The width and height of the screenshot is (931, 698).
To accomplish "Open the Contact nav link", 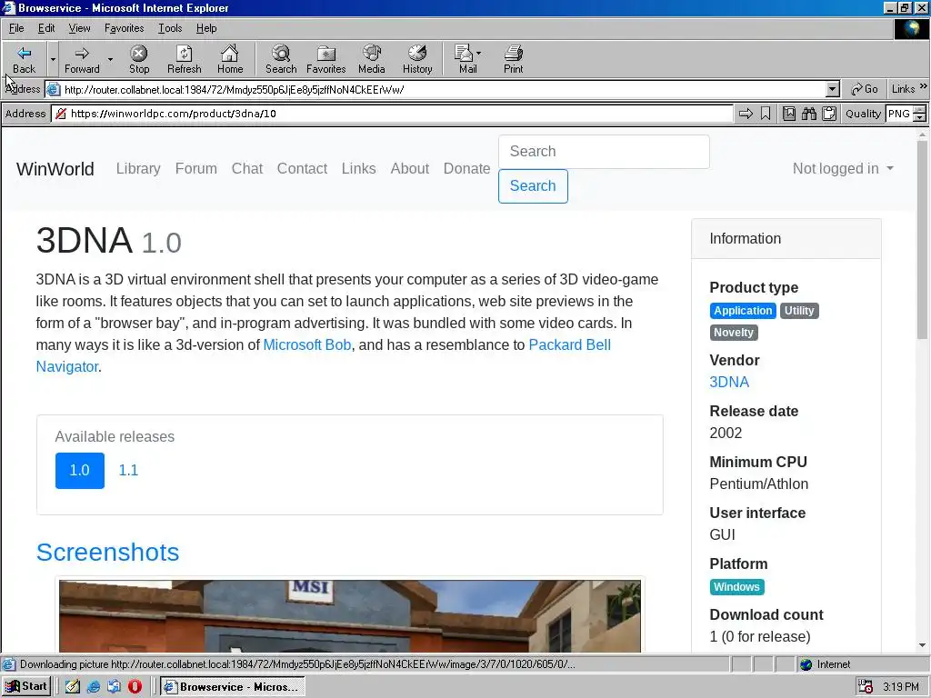I will [302, 168].
